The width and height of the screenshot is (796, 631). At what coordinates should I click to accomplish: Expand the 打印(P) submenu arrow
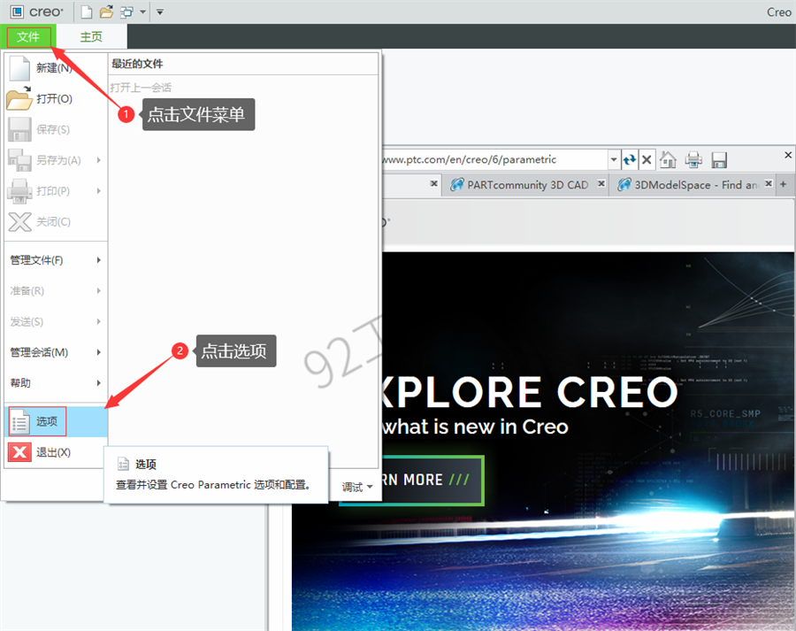[98, 191]
